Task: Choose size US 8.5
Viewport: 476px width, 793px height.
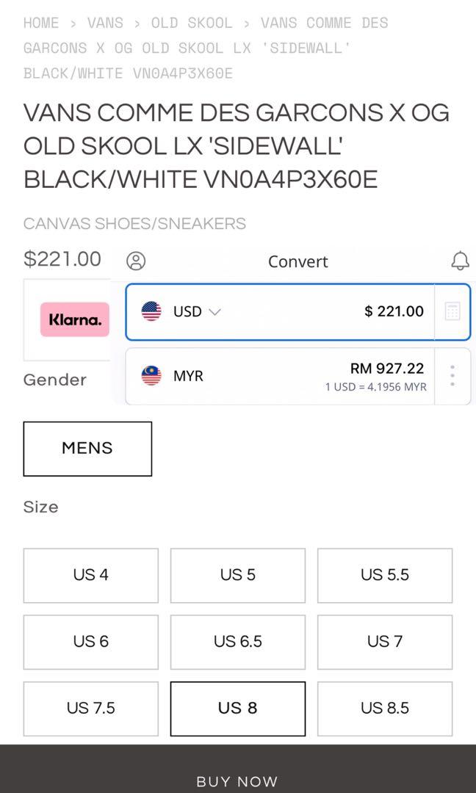Action: [385, 709]
